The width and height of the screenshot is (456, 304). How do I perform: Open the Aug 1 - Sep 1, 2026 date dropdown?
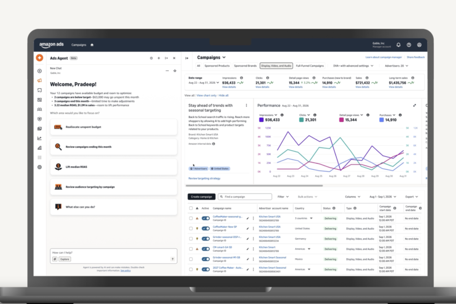coord(383,197)
